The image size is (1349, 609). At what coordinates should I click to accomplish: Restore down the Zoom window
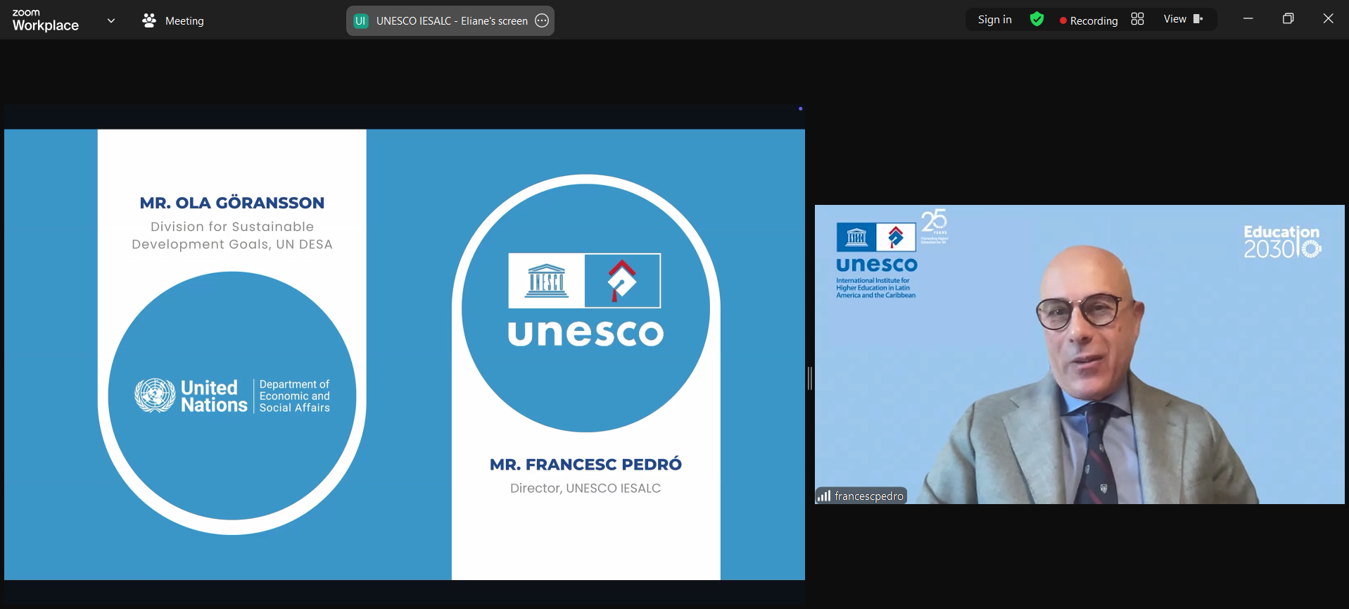[x=1288, y=19]
